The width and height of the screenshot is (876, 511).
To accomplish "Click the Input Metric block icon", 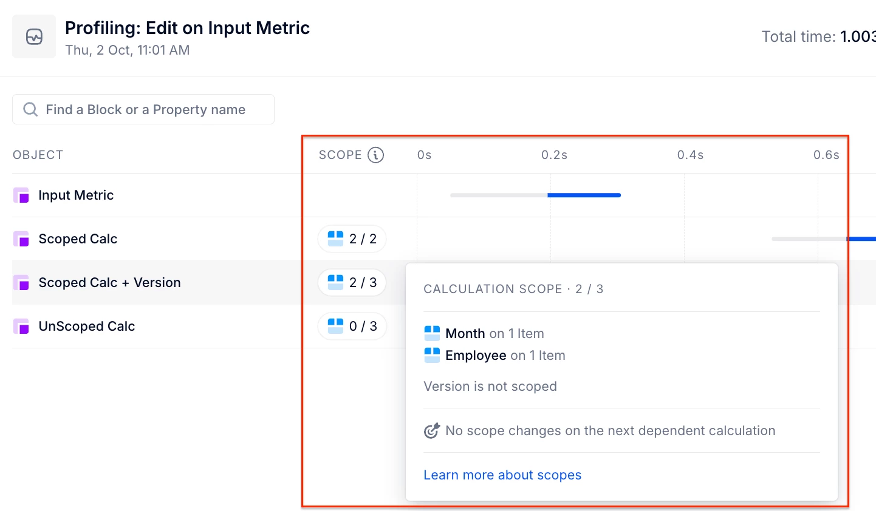I will (x=21, y=195).
